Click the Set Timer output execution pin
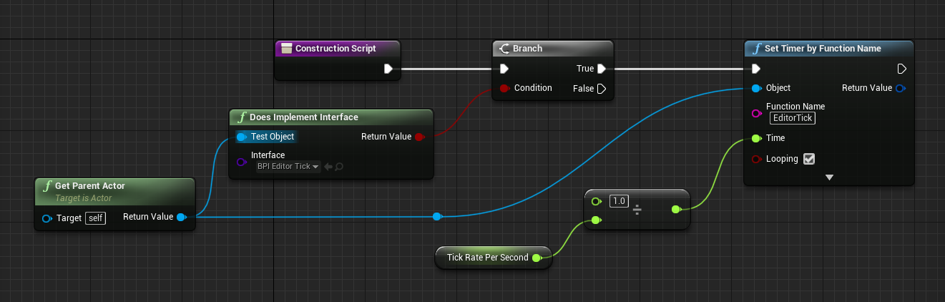945x302 pixels. coord(902,69)
